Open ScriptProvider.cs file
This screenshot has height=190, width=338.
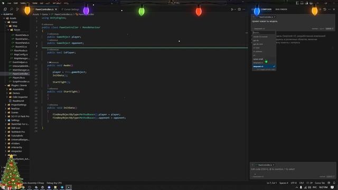pos(21,81)
